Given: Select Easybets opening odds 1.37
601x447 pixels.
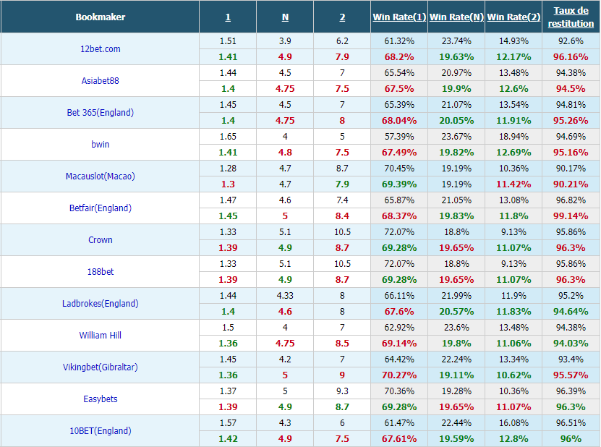Looking at the screenshot, I should (228, 391).
